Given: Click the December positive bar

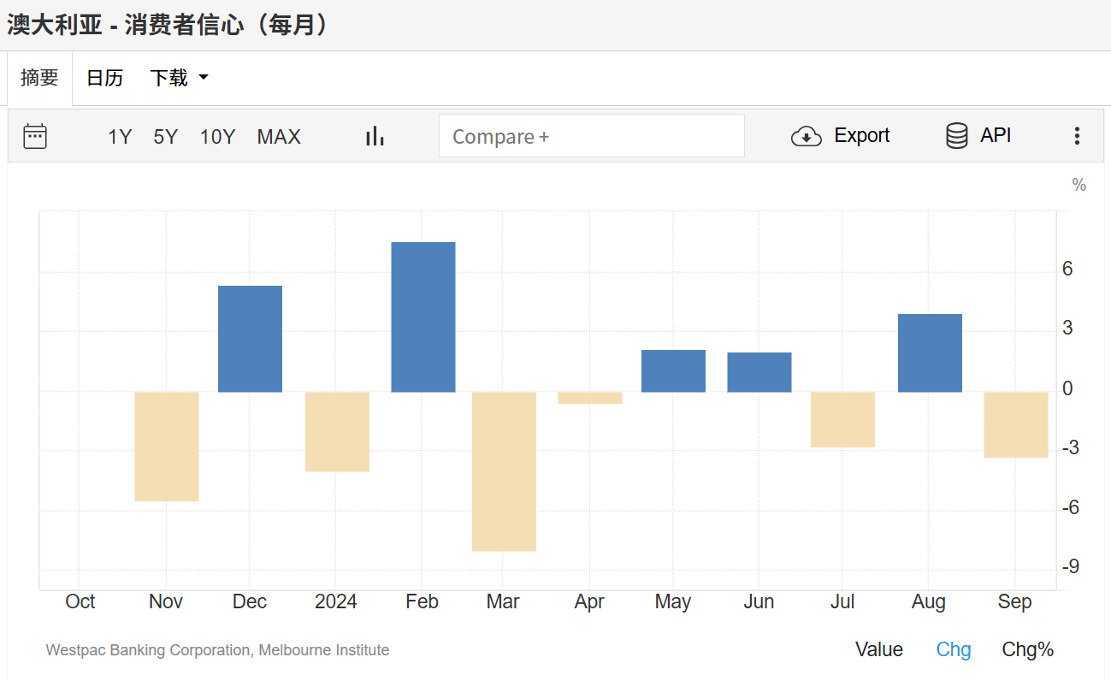Looking at the screenshot, I should coord(250,339).
